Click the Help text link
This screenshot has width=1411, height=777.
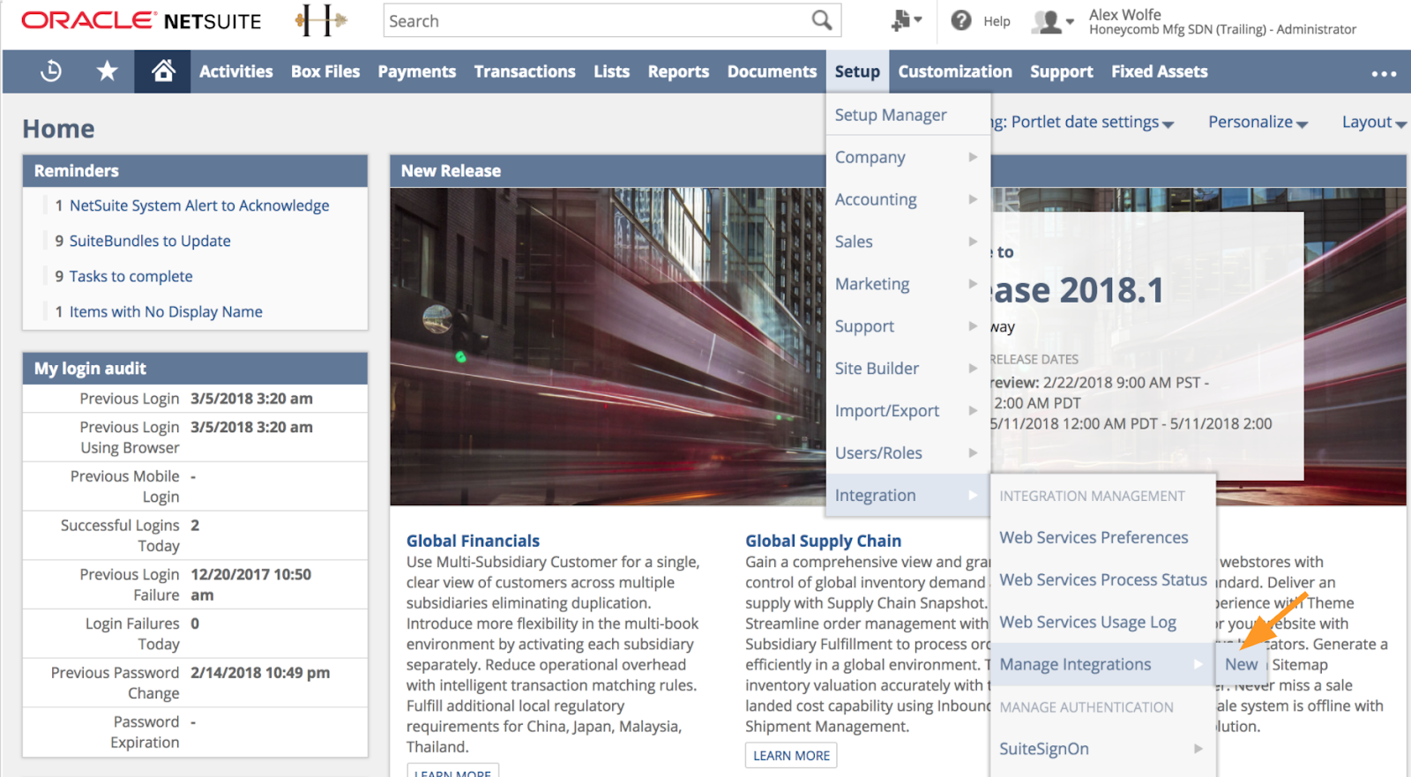click(x=997, y=21)
